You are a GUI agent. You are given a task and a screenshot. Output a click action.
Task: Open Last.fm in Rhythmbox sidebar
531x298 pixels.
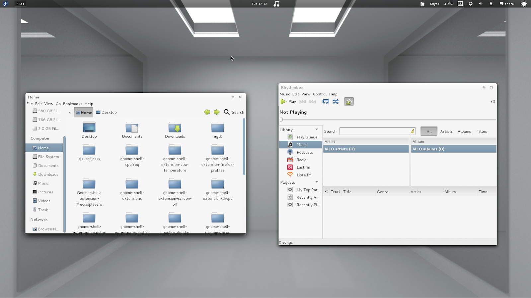(x=301, y=167)
